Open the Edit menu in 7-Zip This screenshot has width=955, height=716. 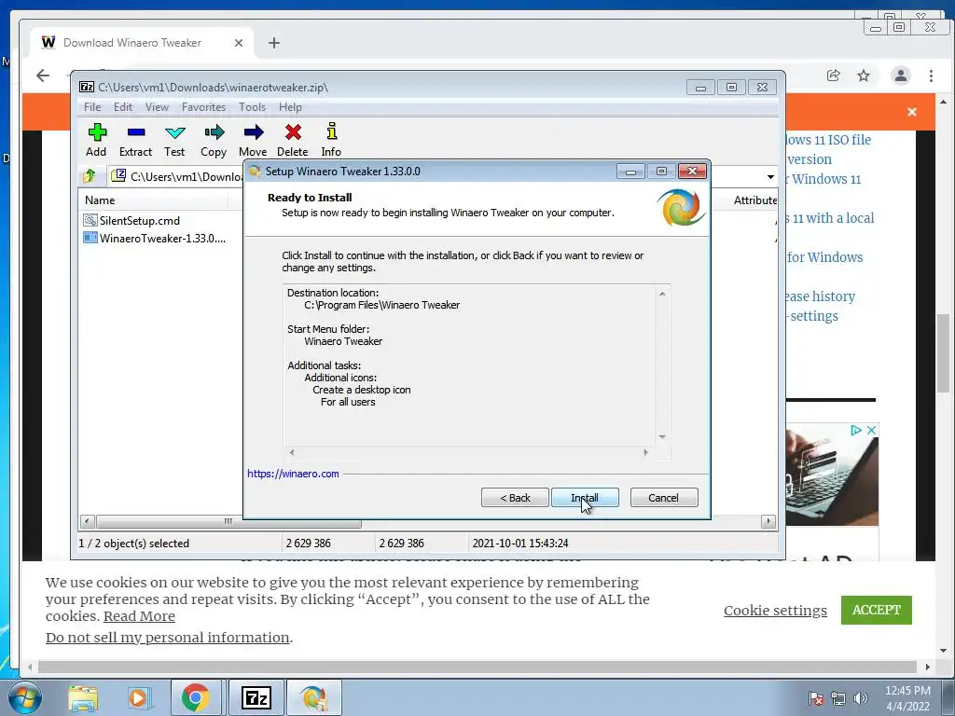click(123, 107)
